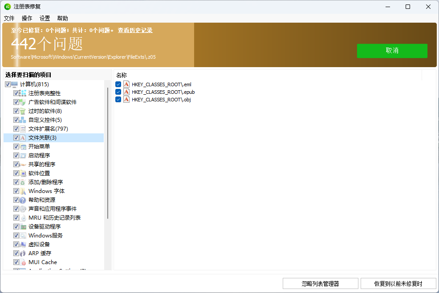Click the 注册表完整性 icon
Viewport: 439px width, 293px height.
pos(23,93)
